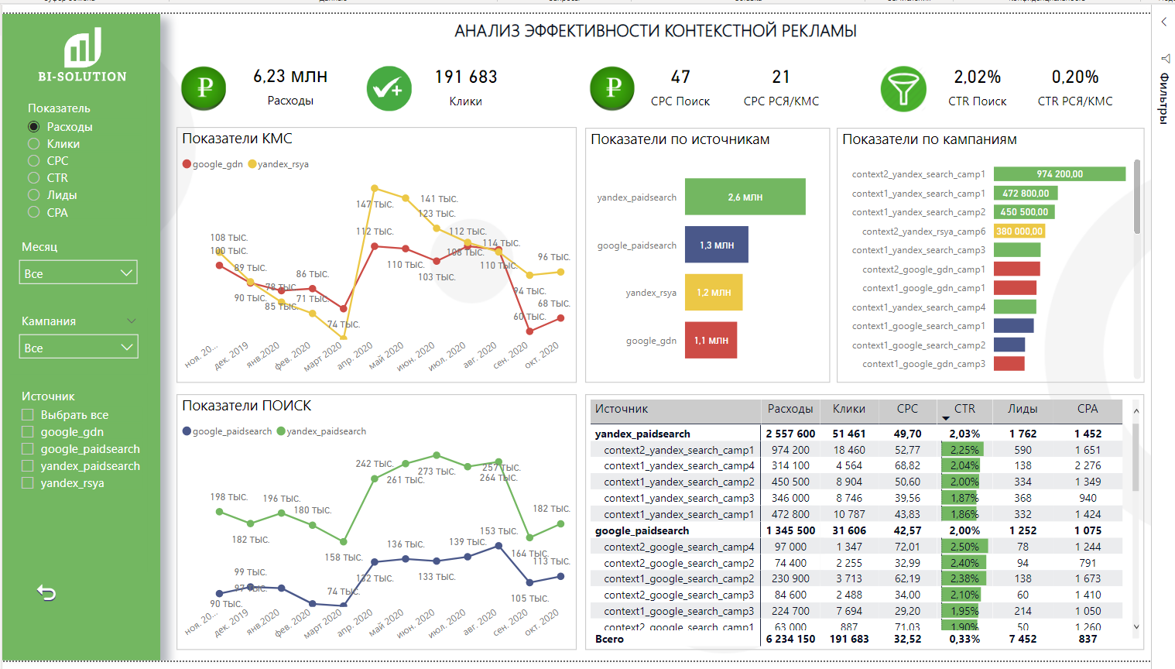Viewport: 1175px width, 669px height.
Task: Toggle google_gdn legend in КМС chart
Action: coord(213,164)
